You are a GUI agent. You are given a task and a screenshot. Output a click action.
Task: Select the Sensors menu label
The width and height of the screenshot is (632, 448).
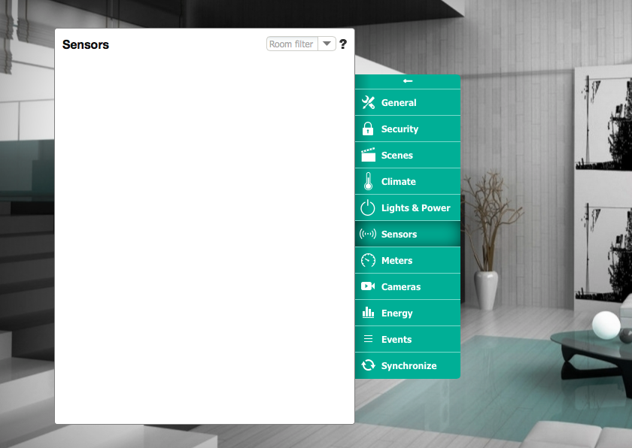(399, 235)
